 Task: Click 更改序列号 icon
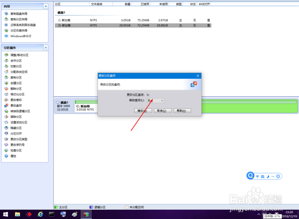click(x=6, y=145)
